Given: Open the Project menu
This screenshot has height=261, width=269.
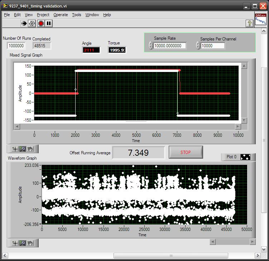Looking at the screenshot, I should click(x=43, y=15).
